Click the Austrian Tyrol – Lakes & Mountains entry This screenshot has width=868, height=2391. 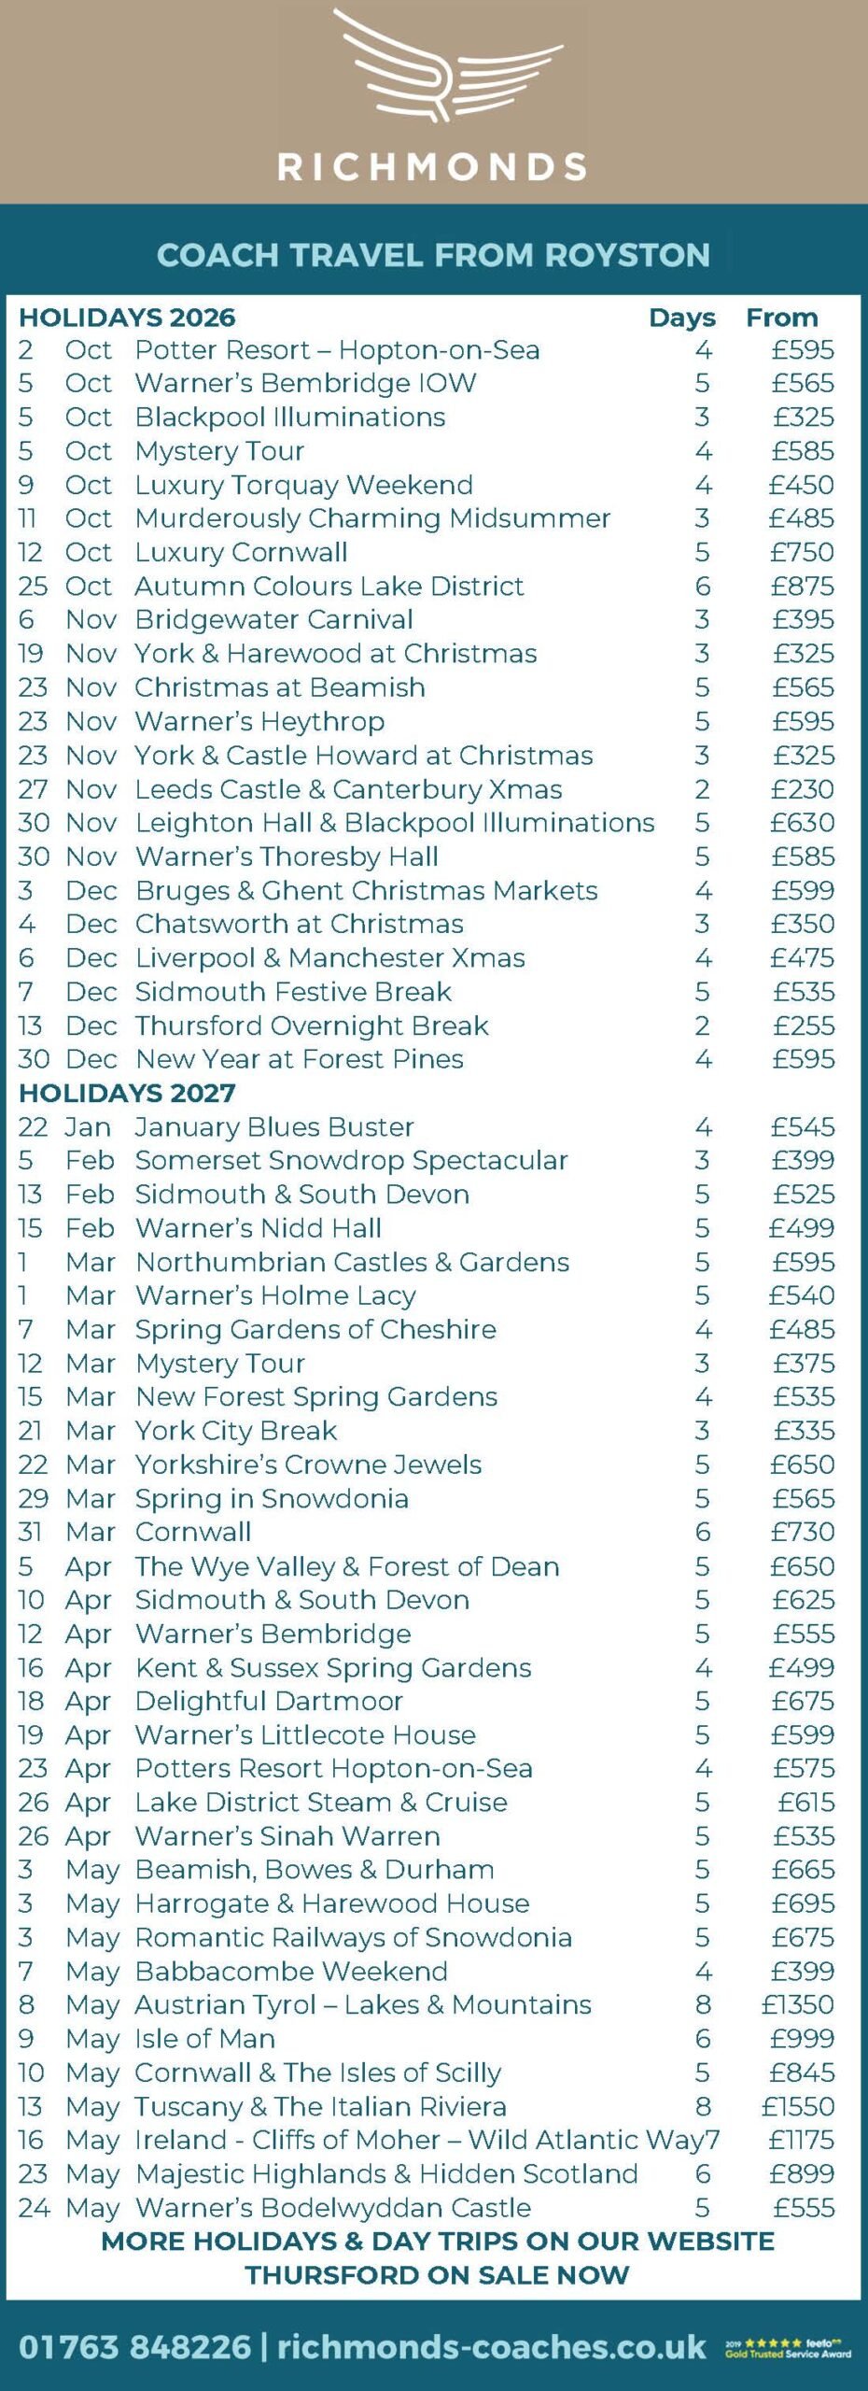427,2004
